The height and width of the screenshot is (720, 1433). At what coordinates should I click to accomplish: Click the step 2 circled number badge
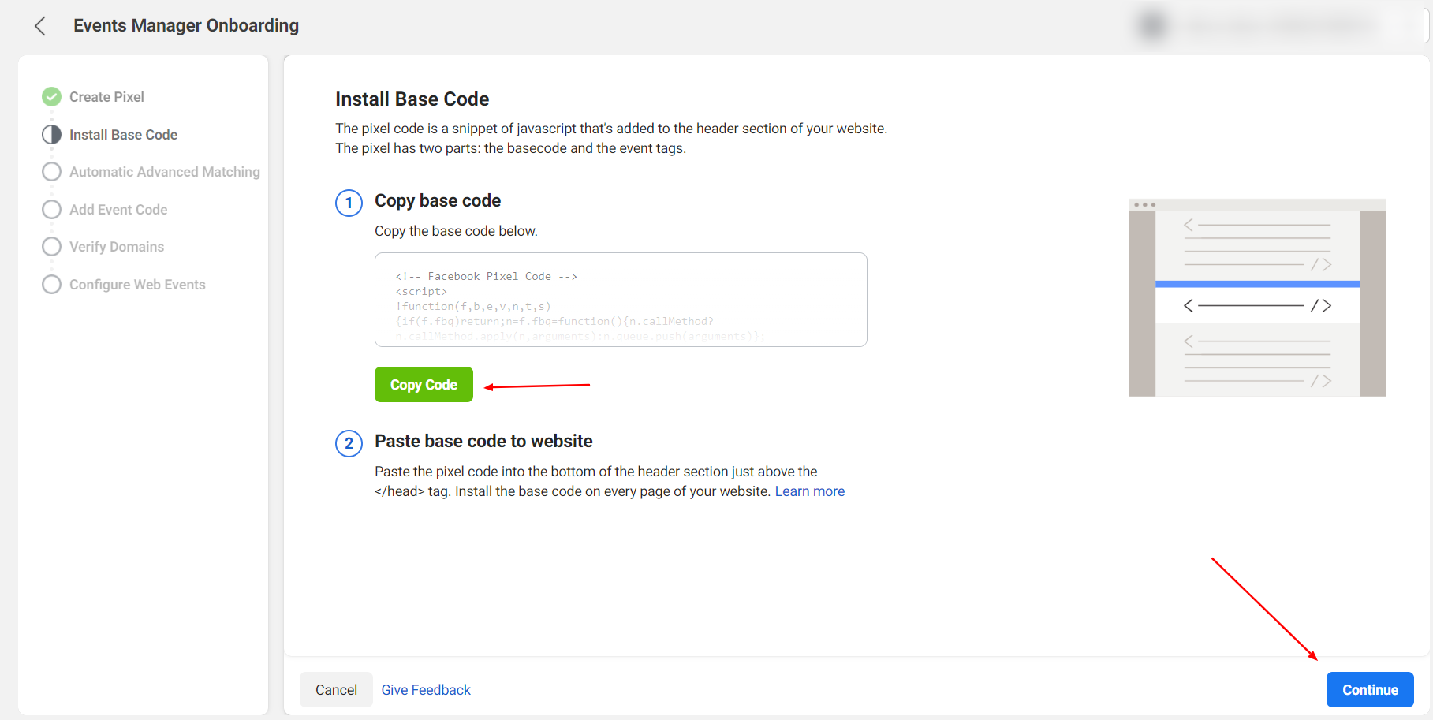[349, 443]
